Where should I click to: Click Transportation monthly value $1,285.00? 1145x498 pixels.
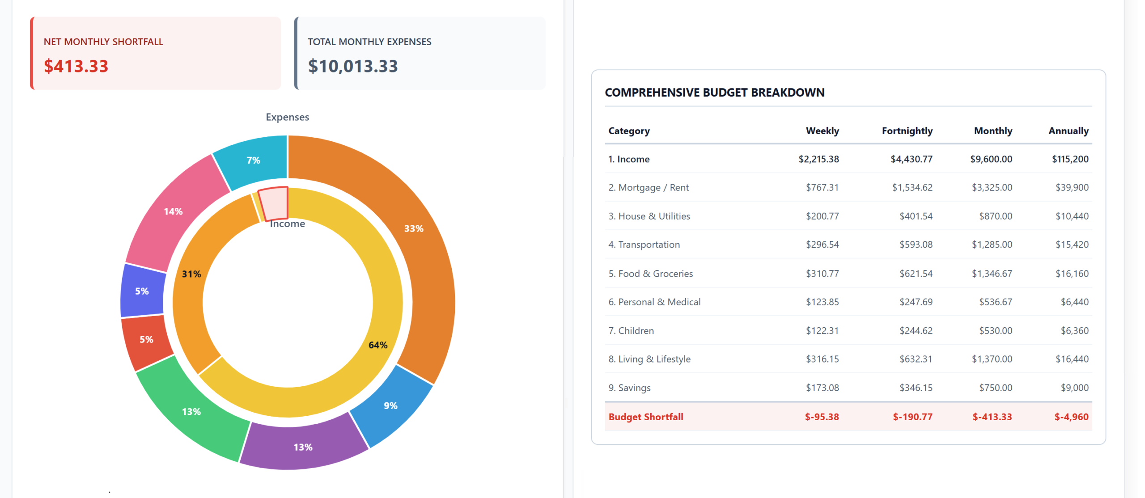[x=992, y=245]
